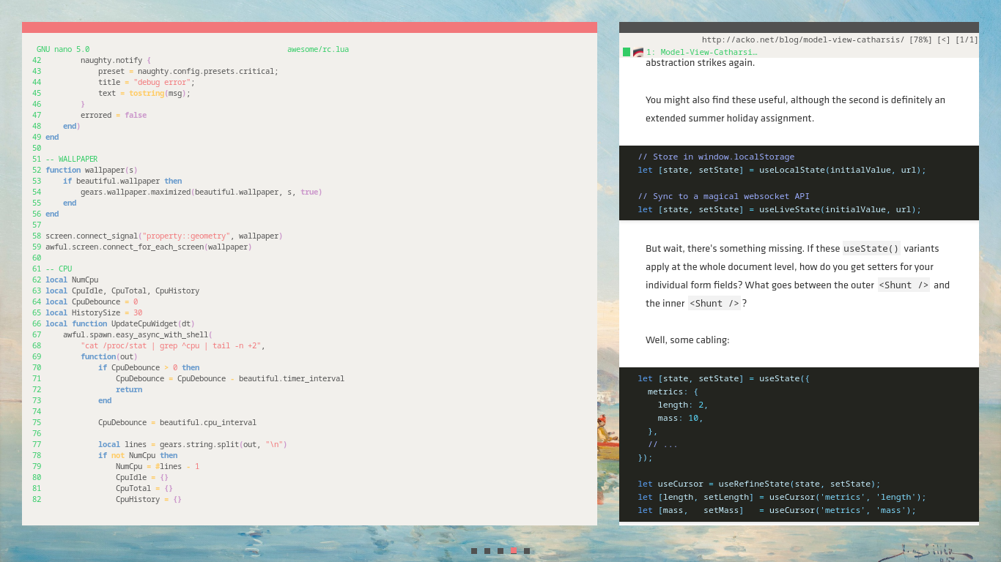This screenshot has width=1001, height=562.
Task: Click 'abstraction strikes again.' text in browser
Action: (x=700, y=63)
